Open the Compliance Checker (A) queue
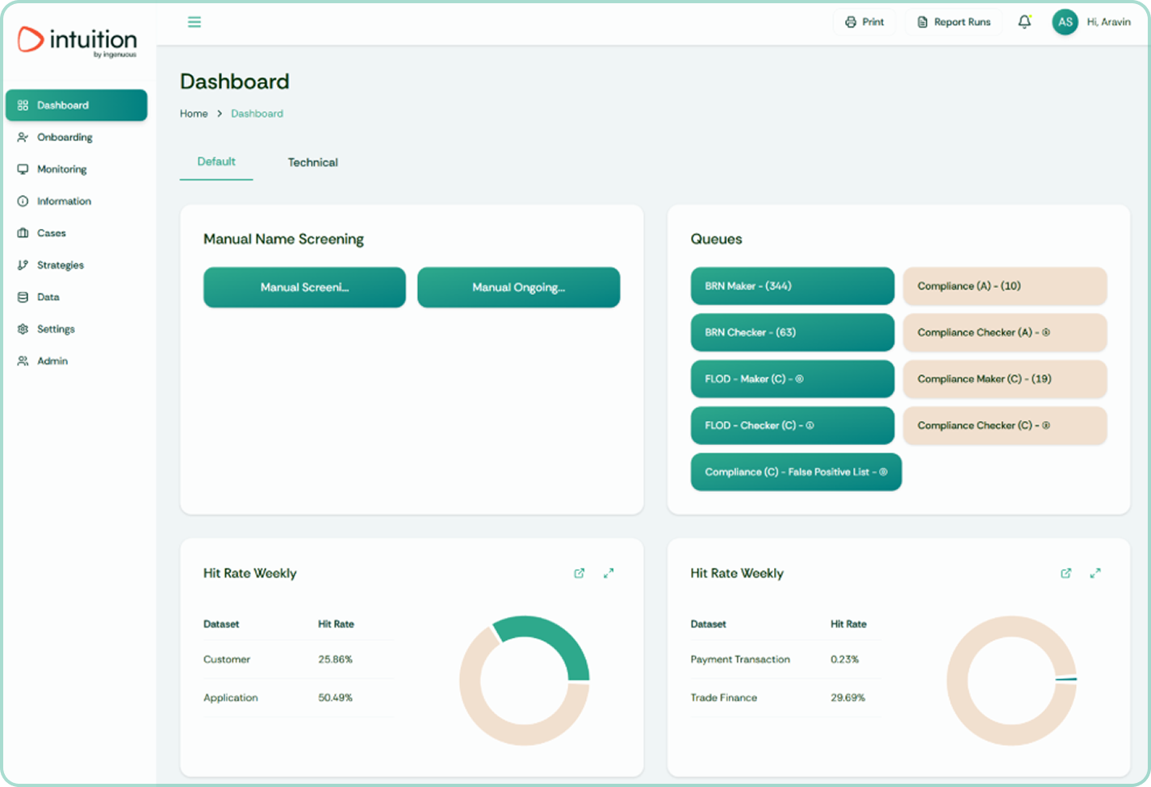Image resolution: width=1151 pixels, height=787 pixels. coord(1005,332)
